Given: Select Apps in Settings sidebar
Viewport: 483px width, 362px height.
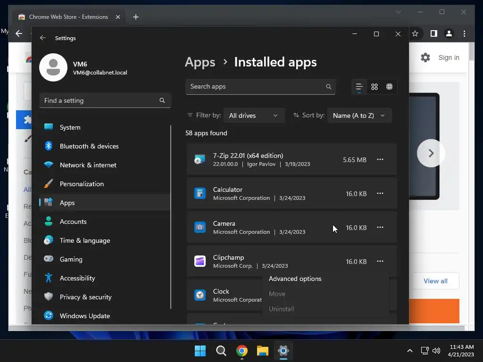Looking at the screenshot, I should click(105, 203).
